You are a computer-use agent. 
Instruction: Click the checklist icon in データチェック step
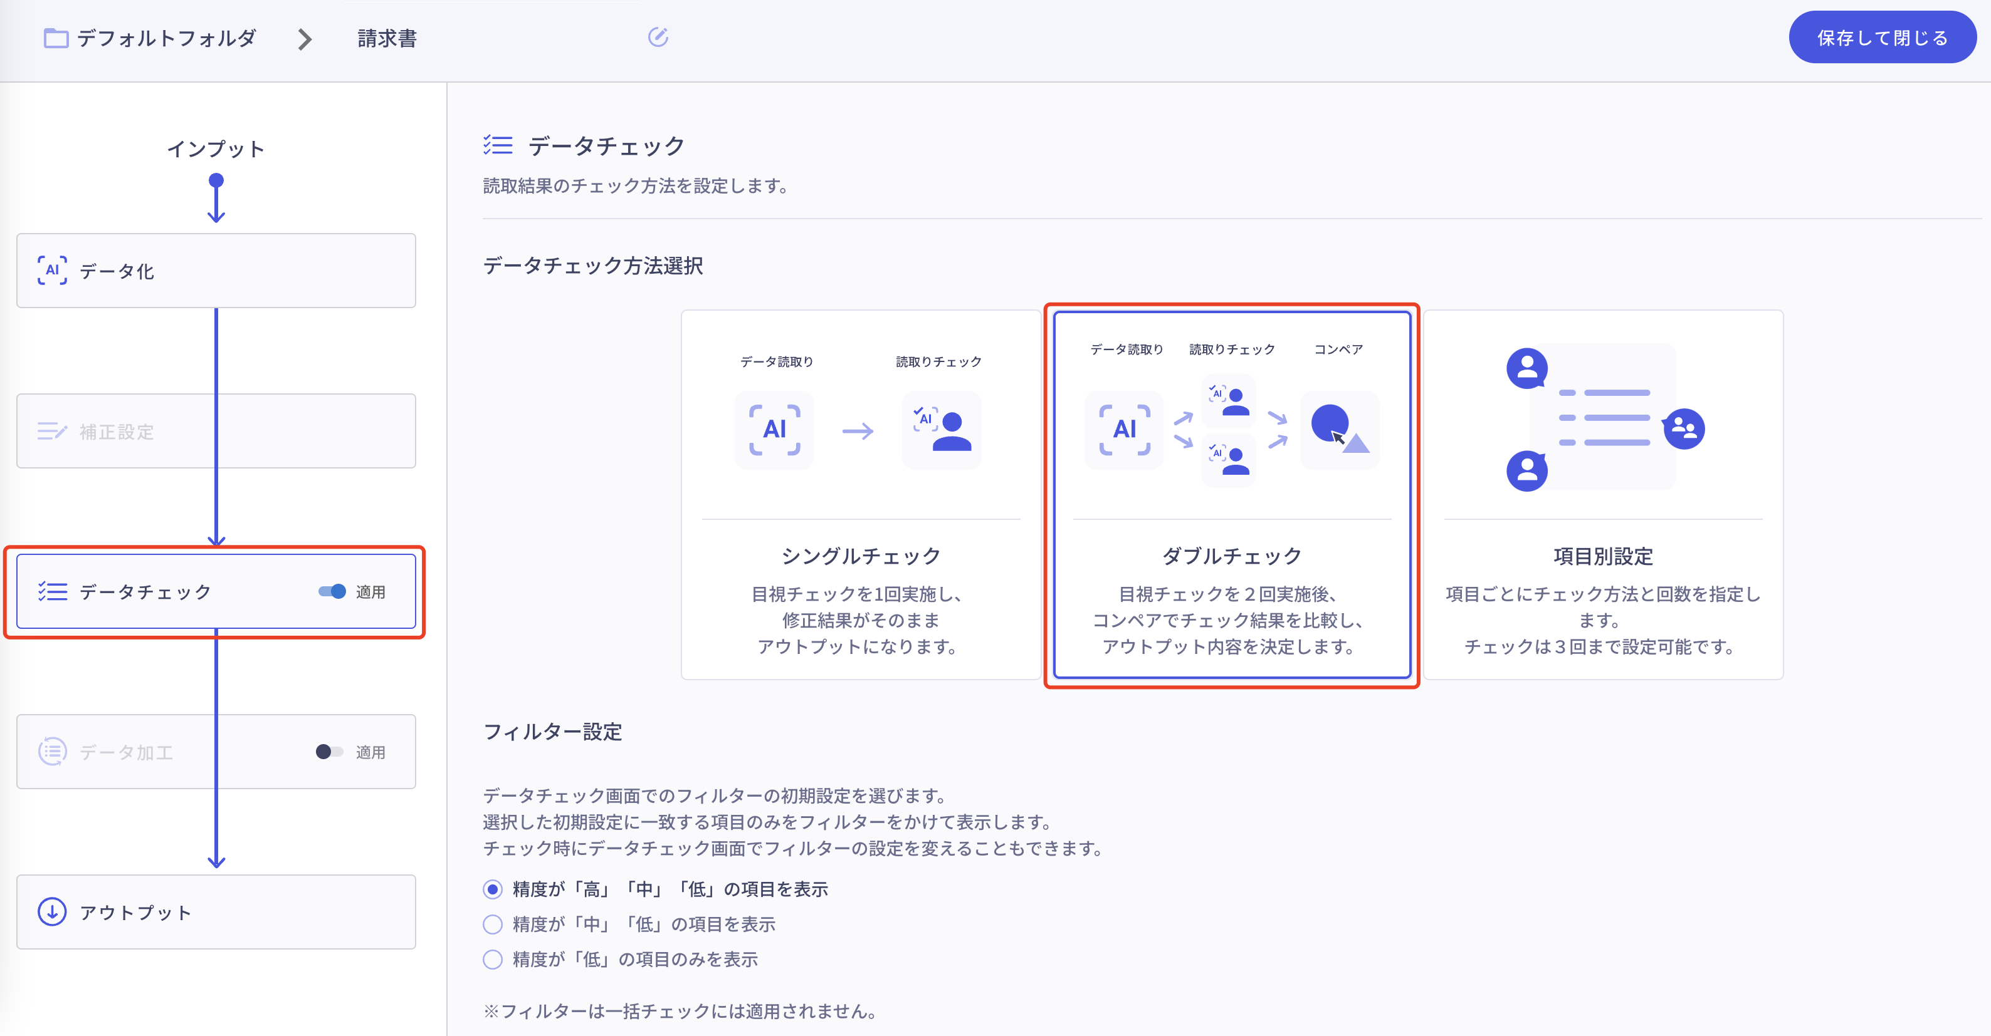[x=53, y=591]
